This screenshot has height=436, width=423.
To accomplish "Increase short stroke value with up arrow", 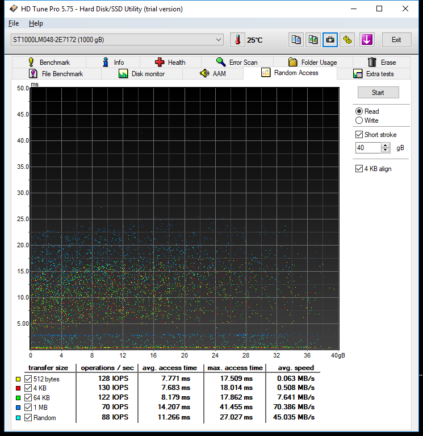I will pos(386,146).
